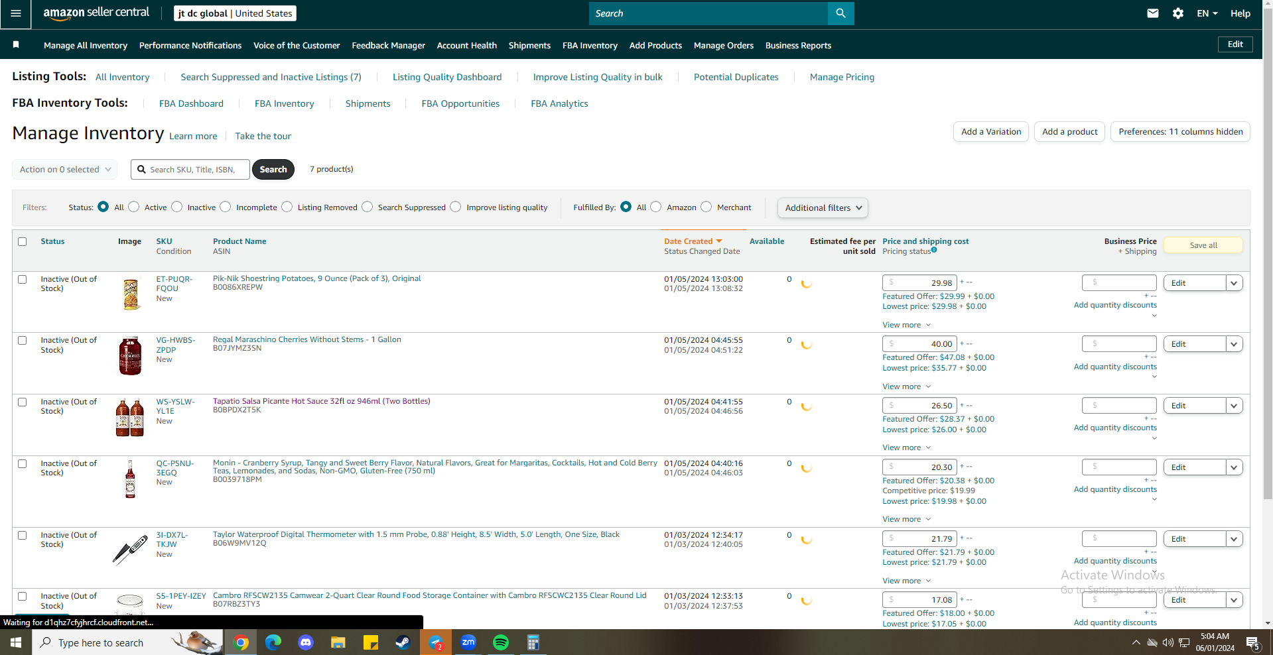Viewport: 1273px width, 655px height.
Task: Open Performance Notifications menu item
Action: click(190, 45)
